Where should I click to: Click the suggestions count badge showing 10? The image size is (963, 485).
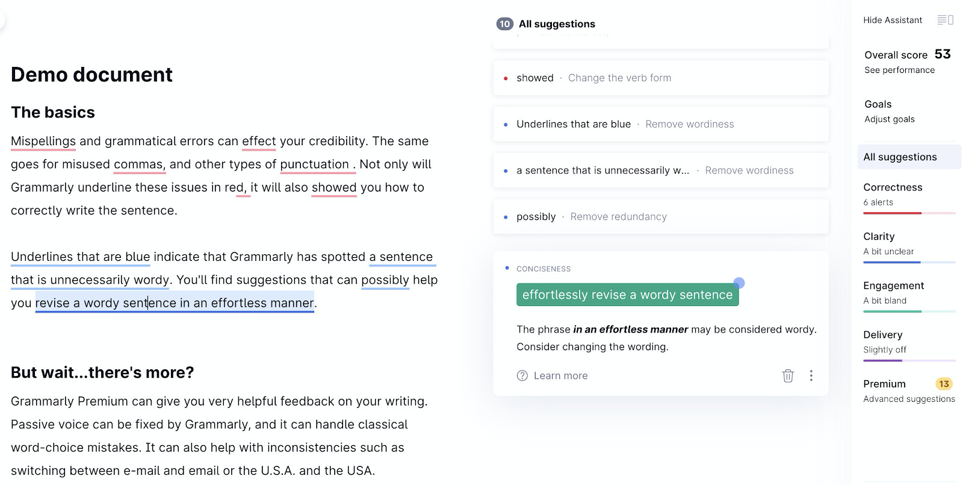pyautogui.click(x=503, y=23)
